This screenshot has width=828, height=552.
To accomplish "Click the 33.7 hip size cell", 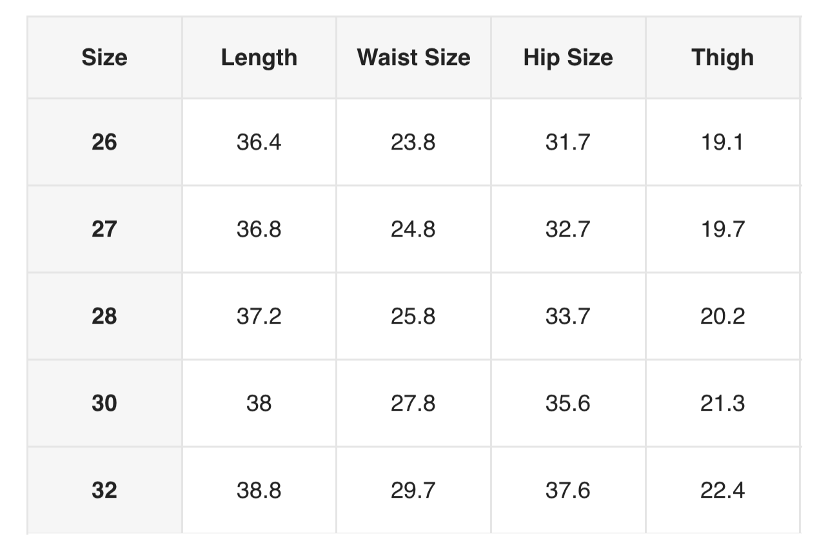I will pyautogui.click(x=567, y=316).
